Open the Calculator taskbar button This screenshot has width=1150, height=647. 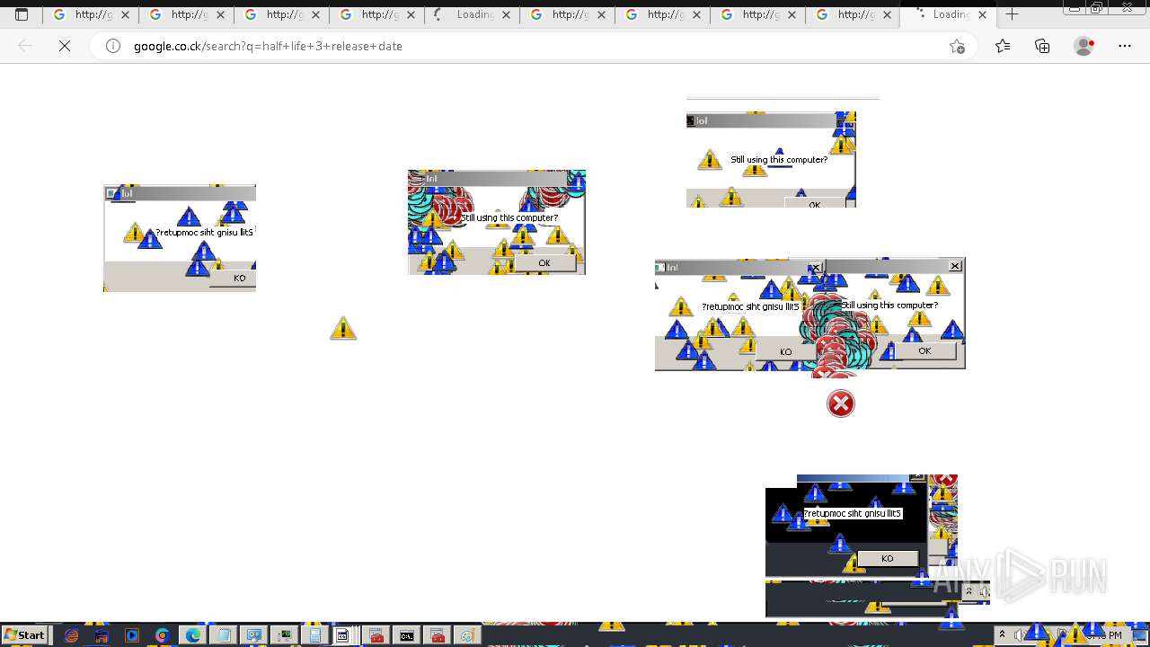tap(315, 635)
